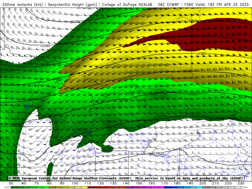
Task: Click the 130 value on color scale
Action: [113, 183]
